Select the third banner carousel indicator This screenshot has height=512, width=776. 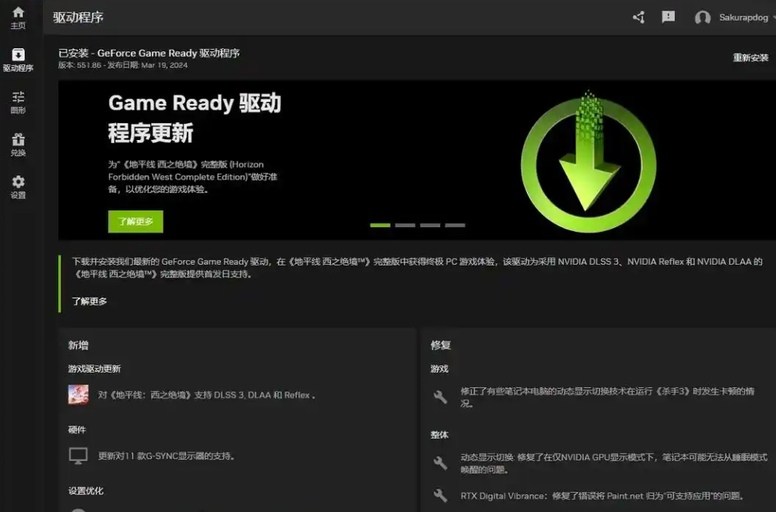(430, 225)
